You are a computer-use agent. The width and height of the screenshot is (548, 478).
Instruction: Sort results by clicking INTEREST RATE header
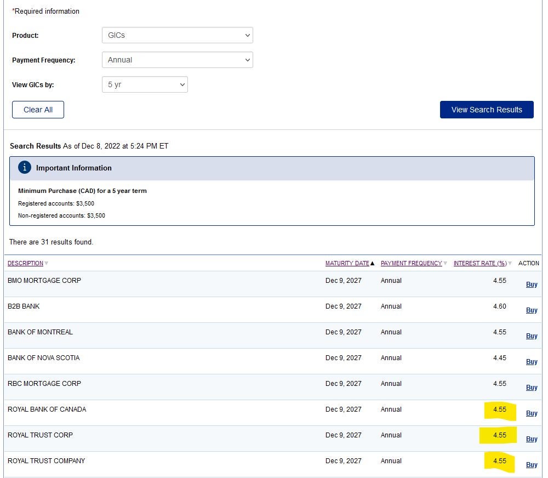click(481, 263)
